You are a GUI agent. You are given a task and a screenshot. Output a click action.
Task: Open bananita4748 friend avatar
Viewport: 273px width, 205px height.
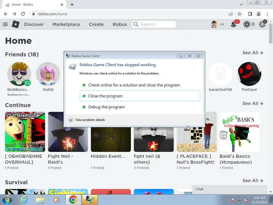(220, 74)
